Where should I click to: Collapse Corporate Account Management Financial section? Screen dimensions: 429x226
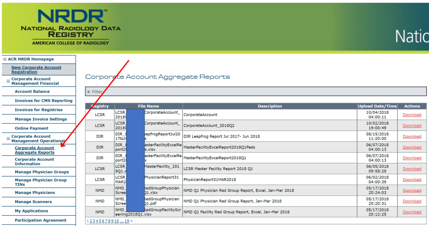coord(8,81)
